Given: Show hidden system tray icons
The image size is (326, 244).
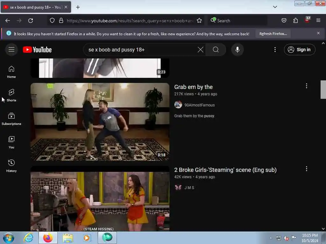Looking at the screenshot, I should [271, 238].
